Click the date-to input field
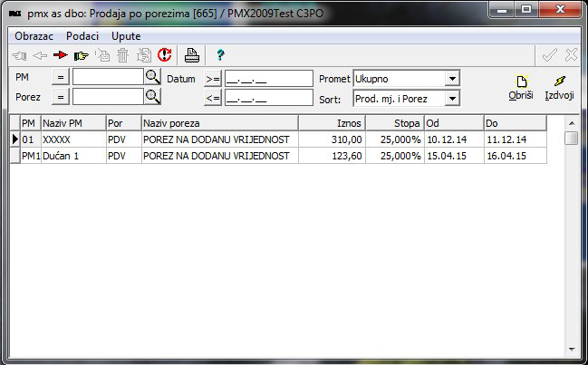Image resolution: width=588 pixels, height=365 pixels. 269,98
